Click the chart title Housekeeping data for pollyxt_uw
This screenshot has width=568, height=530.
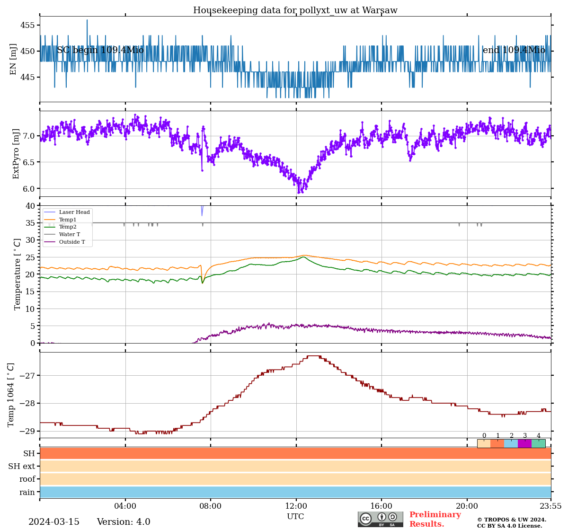[x=295, y=10]
